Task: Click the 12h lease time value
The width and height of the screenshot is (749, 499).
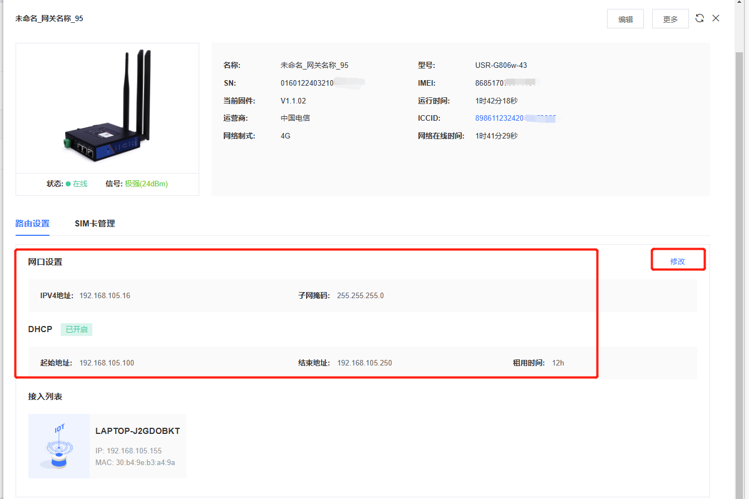Action: point(558,363)
